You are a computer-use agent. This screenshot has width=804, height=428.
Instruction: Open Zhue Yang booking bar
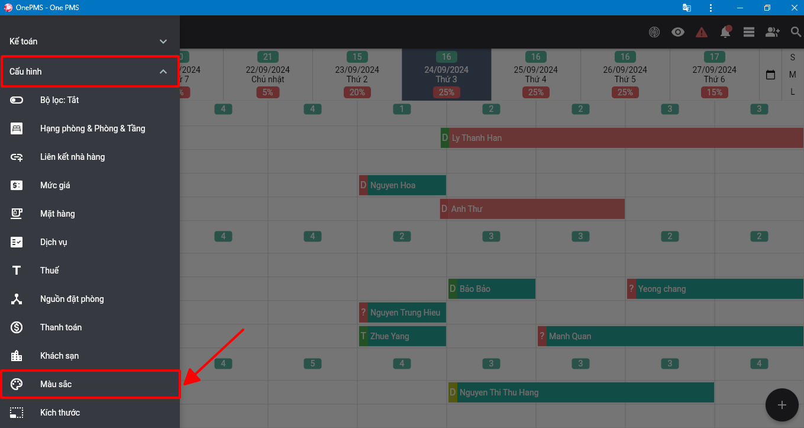tap(402, 336)
